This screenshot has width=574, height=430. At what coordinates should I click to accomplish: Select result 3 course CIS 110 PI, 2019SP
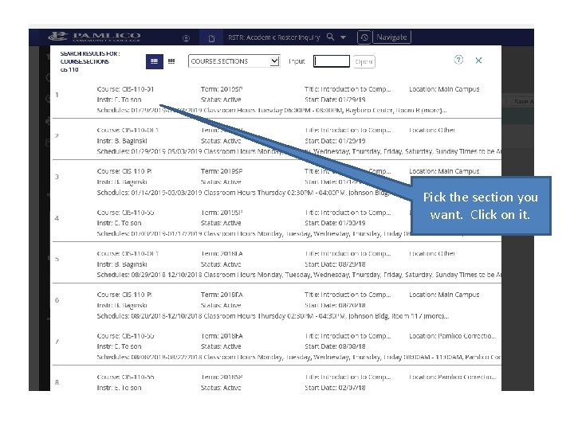124,171
